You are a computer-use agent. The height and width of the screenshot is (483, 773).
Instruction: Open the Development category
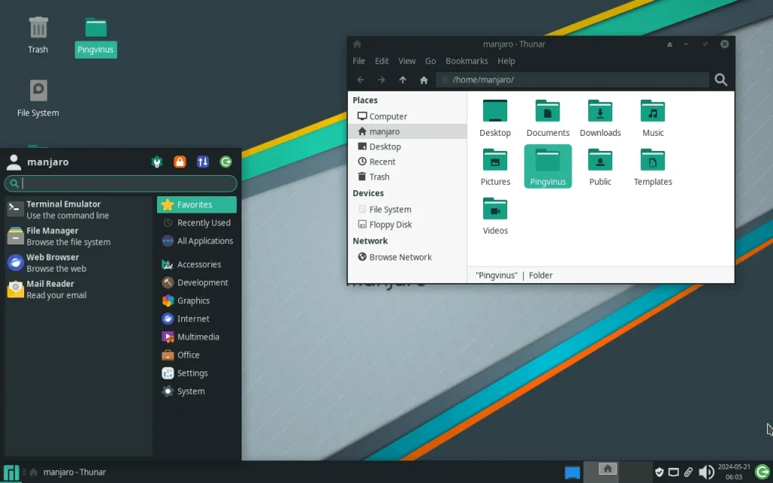pyautogui.click(x=197, y=283)
